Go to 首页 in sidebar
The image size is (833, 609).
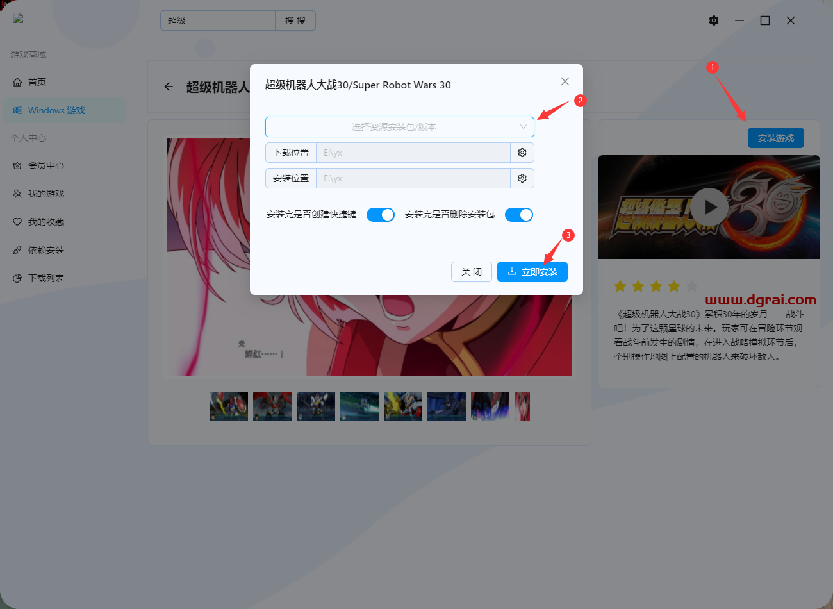64,82
